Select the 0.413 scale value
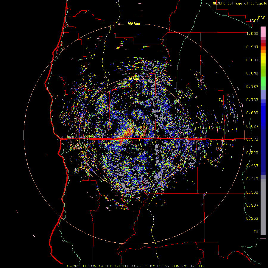Screen dimensions: 268x268 tap(252, 179)
